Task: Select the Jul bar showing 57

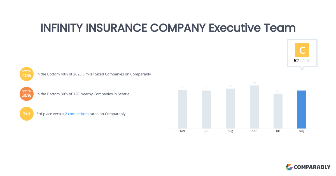Action: point(278,111)
